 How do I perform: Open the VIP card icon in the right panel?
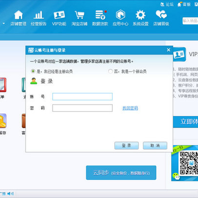(179, 54)
